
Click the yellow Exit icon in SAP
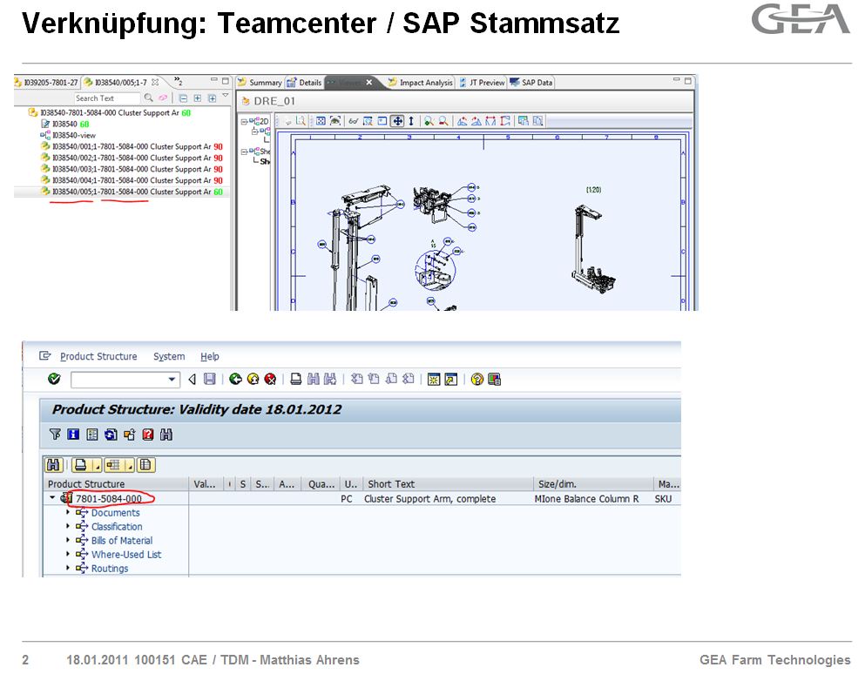point(253,379)
